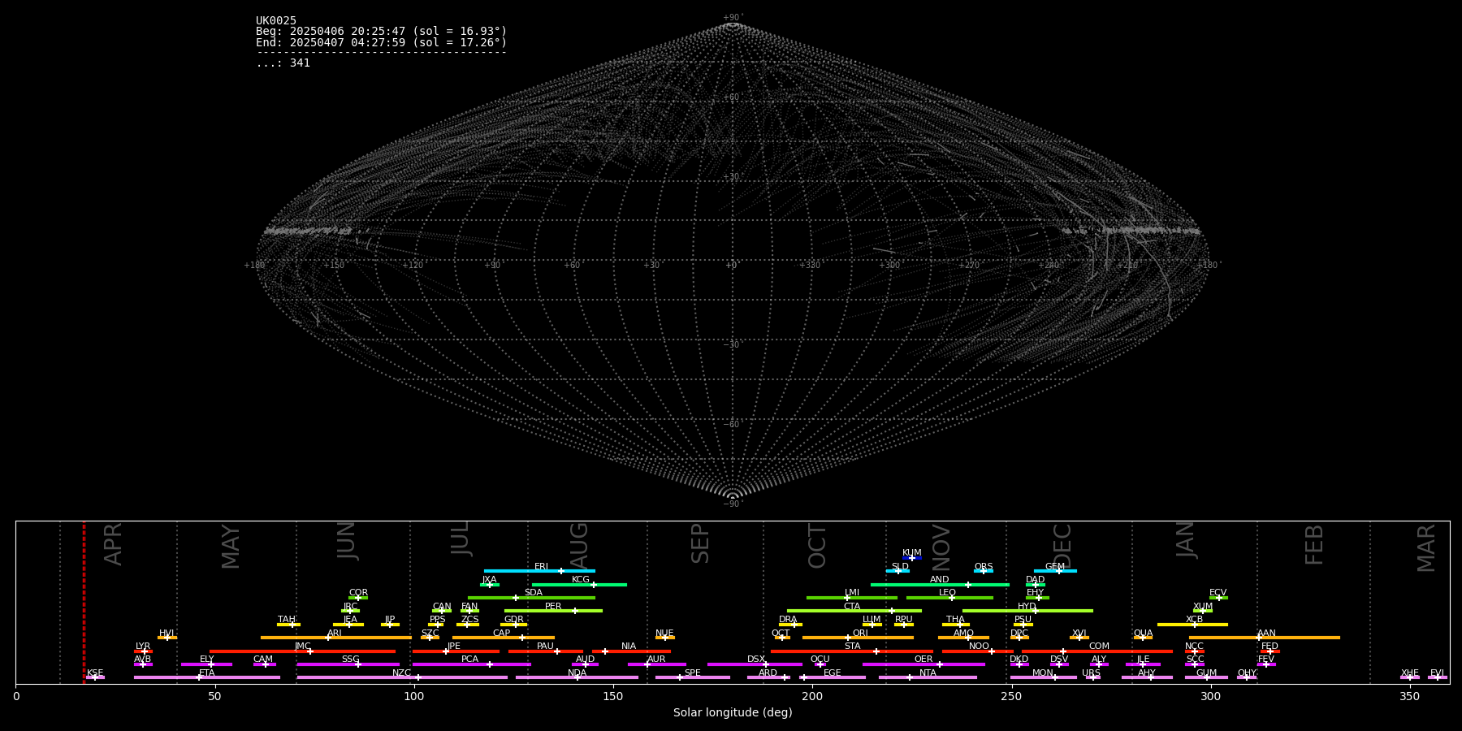Select the AND shower label
This screenshot has width=1462, height=731.
pyautogui.click(x=940, y=580)
